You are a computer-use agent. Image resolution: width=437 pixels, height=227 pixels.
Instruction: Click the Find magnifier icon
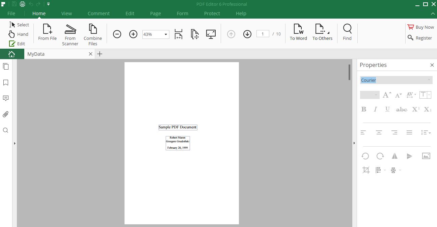[x=347, y=29]
